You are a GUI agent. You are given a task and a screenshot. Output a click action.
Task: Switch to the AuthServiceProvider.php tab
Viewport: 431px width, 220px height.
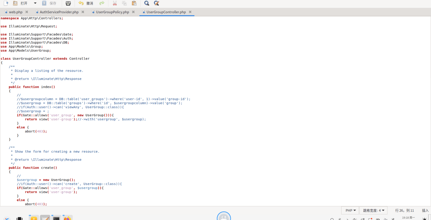tap(59, 12)
